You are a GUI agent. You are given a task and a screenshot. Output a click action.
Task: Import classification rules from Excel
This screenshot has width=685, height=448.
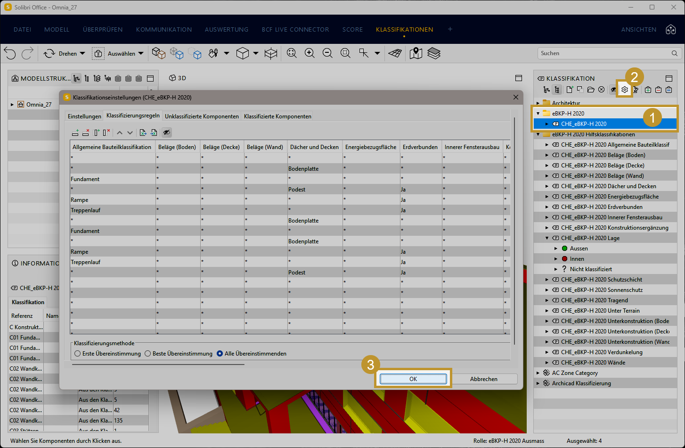(154, 133)
